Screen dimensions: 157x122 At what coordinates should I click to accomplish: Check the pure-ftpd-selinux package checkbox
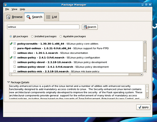coord(15,48)
